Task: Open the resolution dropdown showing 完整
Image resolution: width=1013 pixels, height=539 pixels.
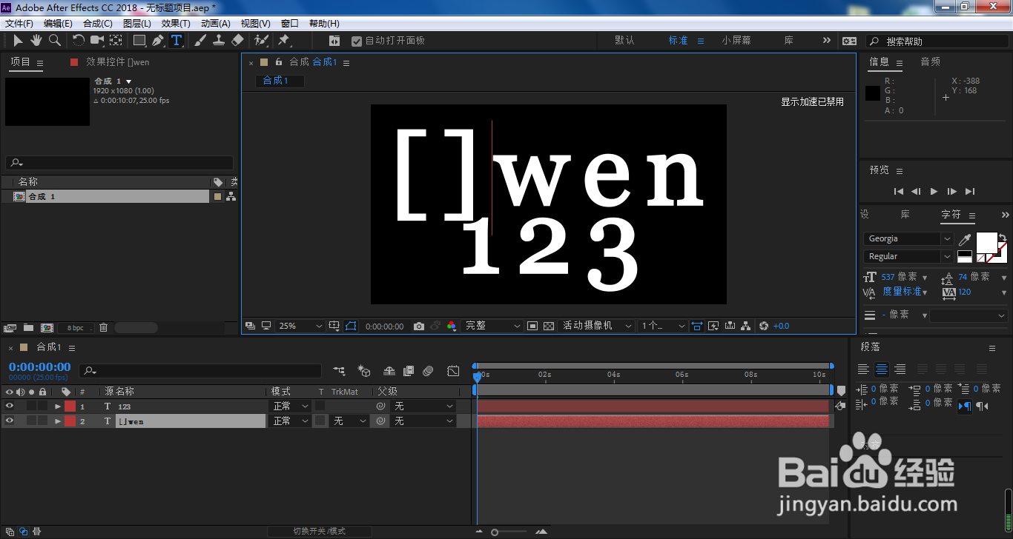Action: (492, 326)
